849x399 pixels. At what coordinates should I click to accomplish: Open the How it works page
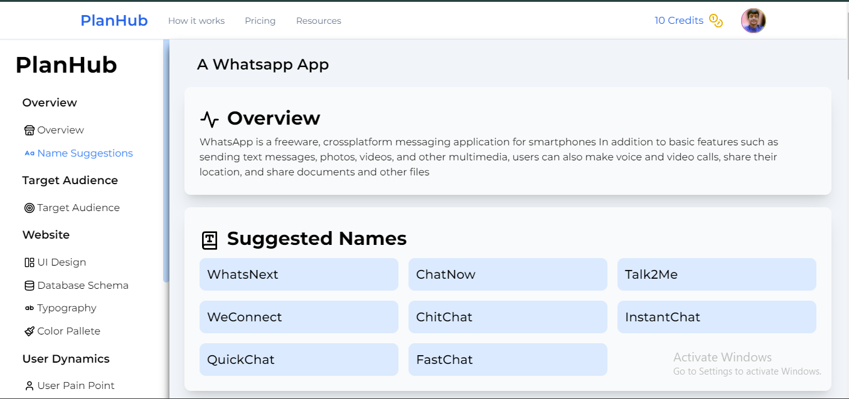pyautogui.click(x=196, y=21)
